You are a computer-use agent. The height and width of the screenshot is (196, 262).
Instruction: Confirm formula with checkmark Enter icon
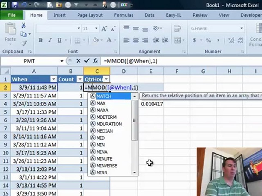(87, 61)
